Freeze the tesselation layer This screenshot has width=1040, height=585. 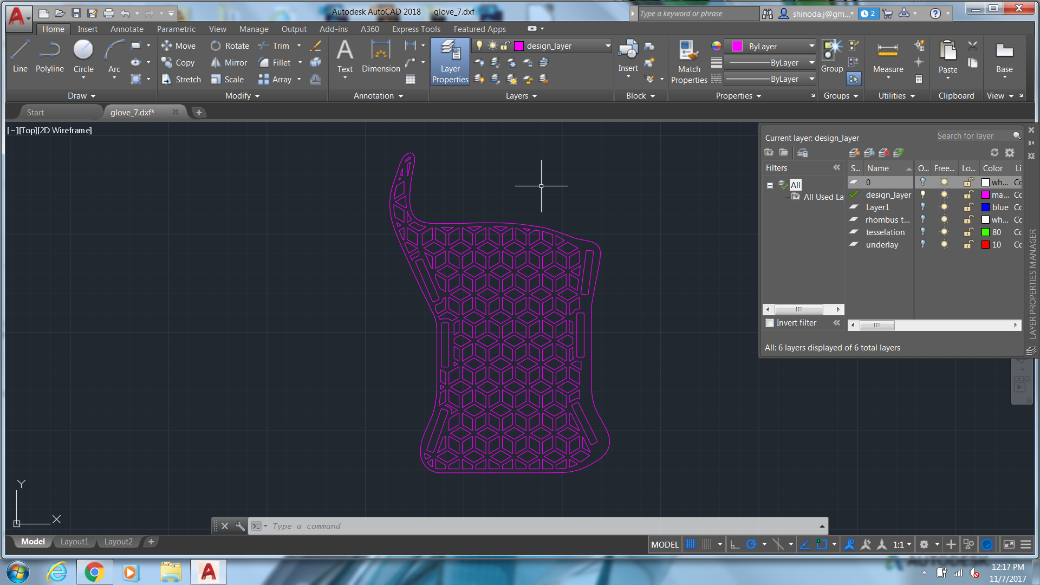click(x=944, y=232)
